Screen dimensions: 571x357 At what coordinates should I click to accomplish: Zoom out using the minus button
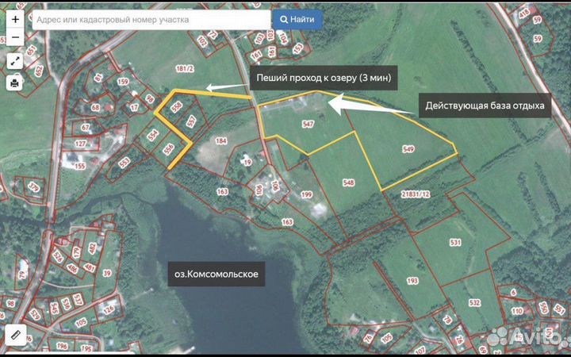(x=15, y=36)
